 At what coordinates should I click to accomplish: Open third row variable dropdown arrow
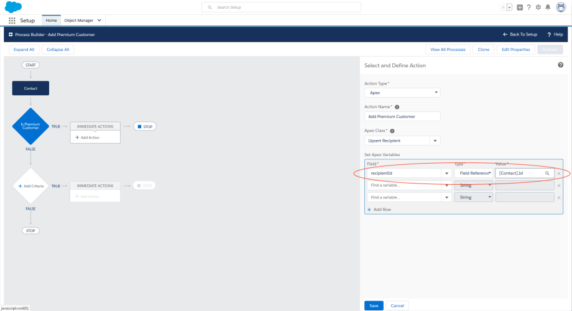447,197
